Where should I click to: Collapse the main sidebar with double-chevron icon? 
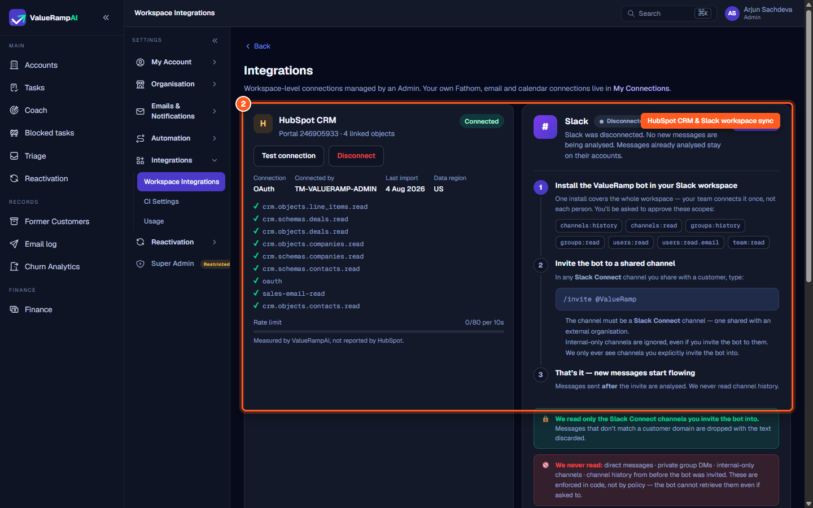[106, 17]
